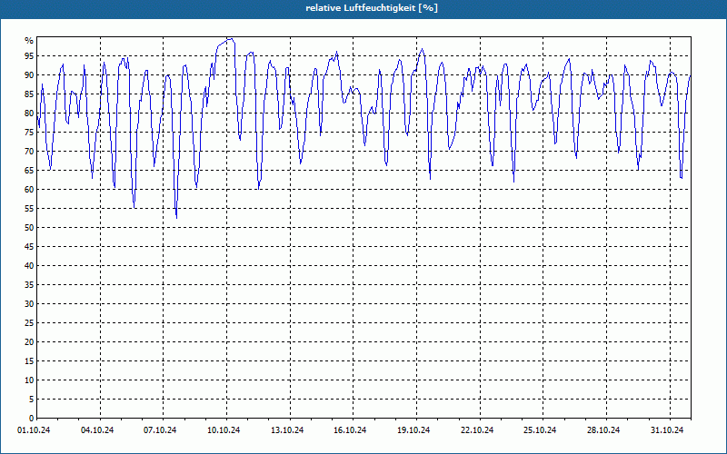Screen dimensions: 727x454
Task: Click the y-axis value 45
Action: pos(29,246)
